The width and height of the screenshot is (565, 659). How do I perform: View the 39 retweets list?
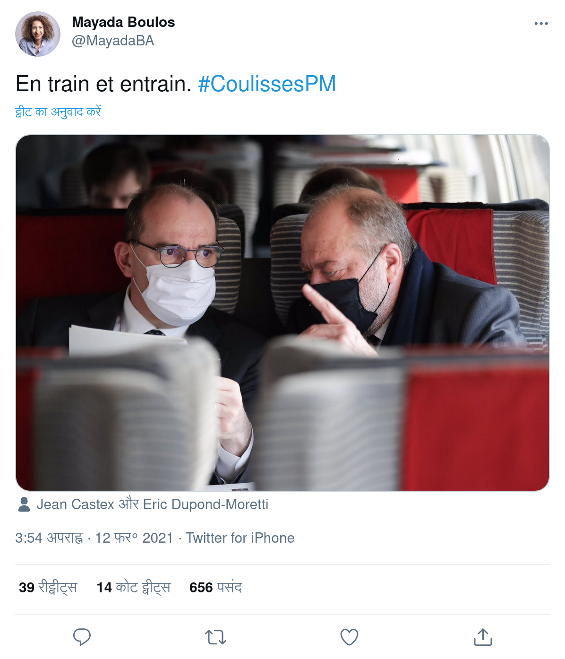(48, 588)
